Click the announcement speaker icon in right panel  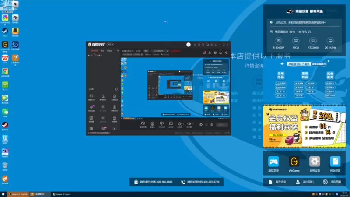click(x=271, y=22)
